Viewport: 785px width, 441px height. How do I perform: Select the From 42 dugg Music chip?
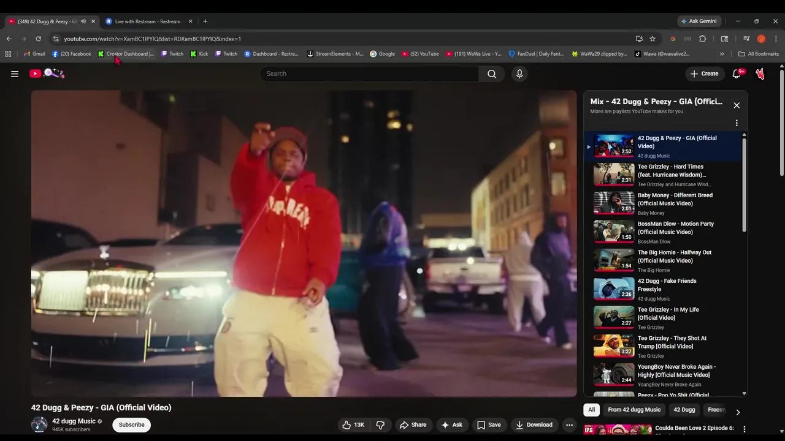pos(634,410)
